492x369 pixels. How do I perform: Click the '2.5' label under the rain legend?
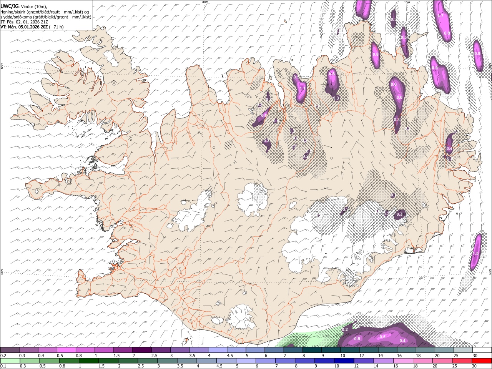click(x=141, y=366)
